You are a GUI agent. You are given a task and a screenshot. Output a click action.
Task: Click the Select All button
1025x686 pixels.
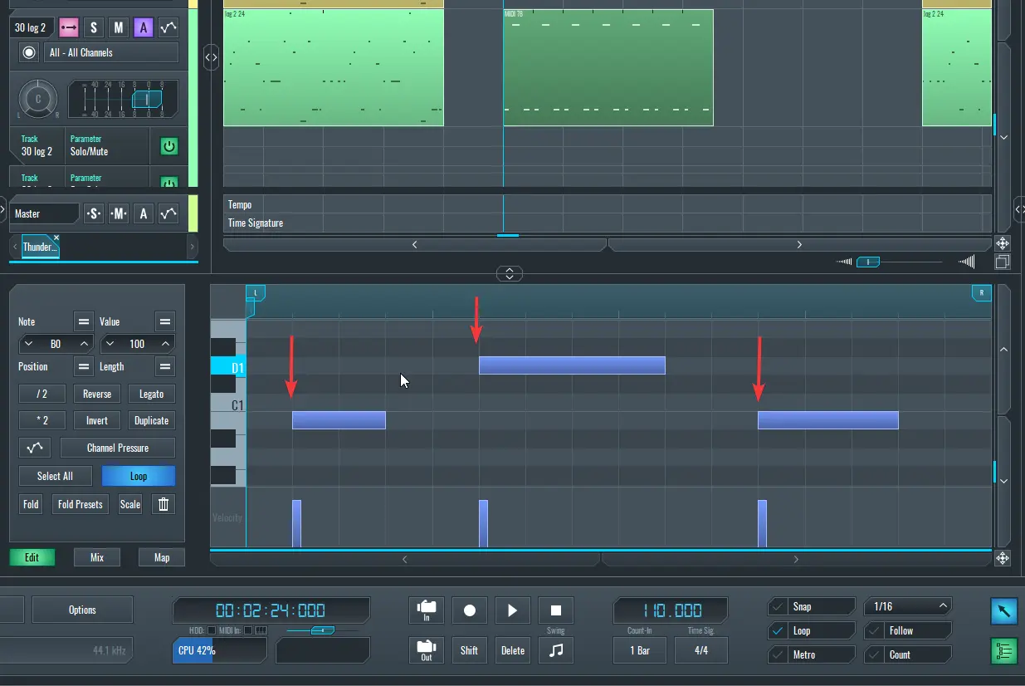55,476
